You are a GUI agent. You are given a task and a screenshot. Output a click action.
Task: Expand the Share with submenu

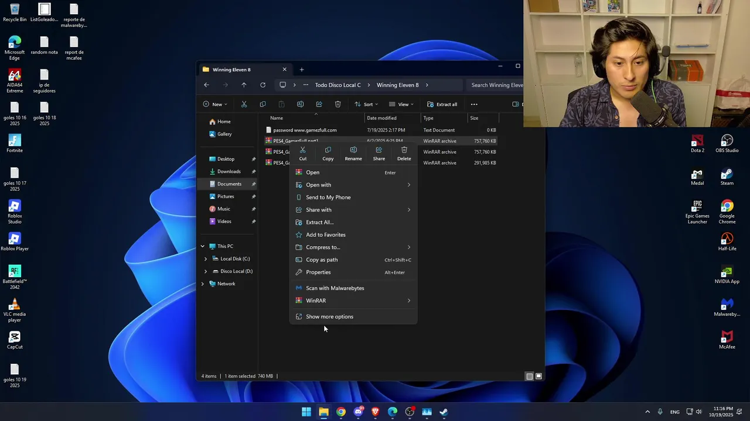(x=353, y=210)
